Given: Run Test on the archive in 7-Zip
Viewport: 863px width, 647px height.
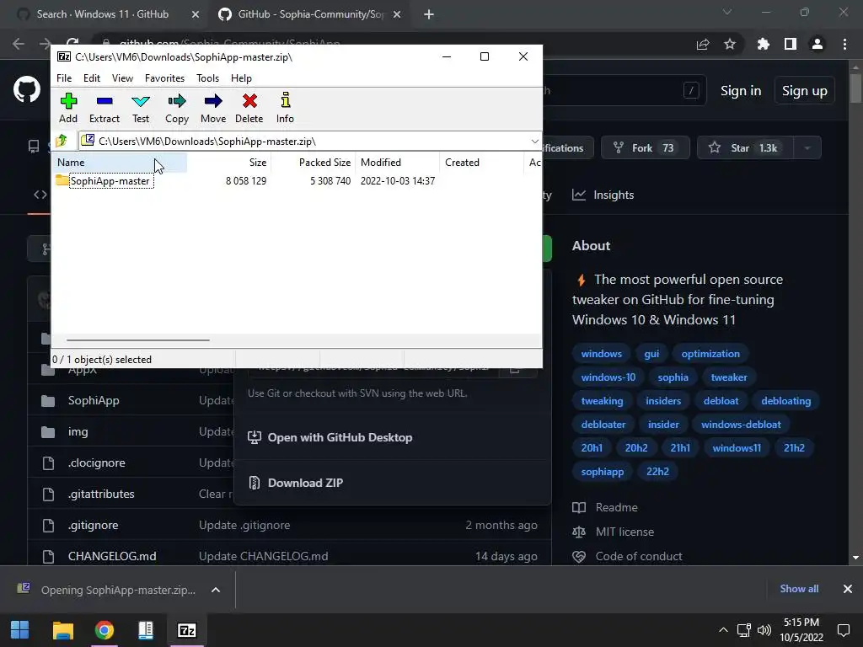Looking at the screenshot, I should pos(141,108).
